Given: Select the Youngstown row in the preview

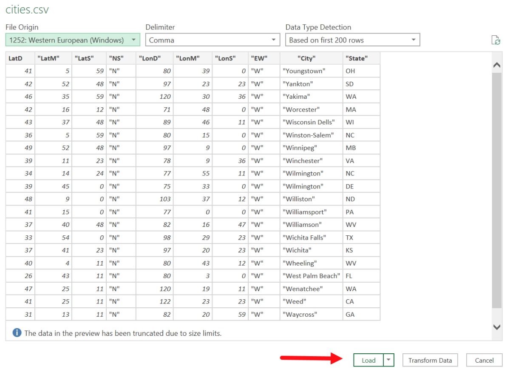Looking at the screenshot, I should (191, 71).
